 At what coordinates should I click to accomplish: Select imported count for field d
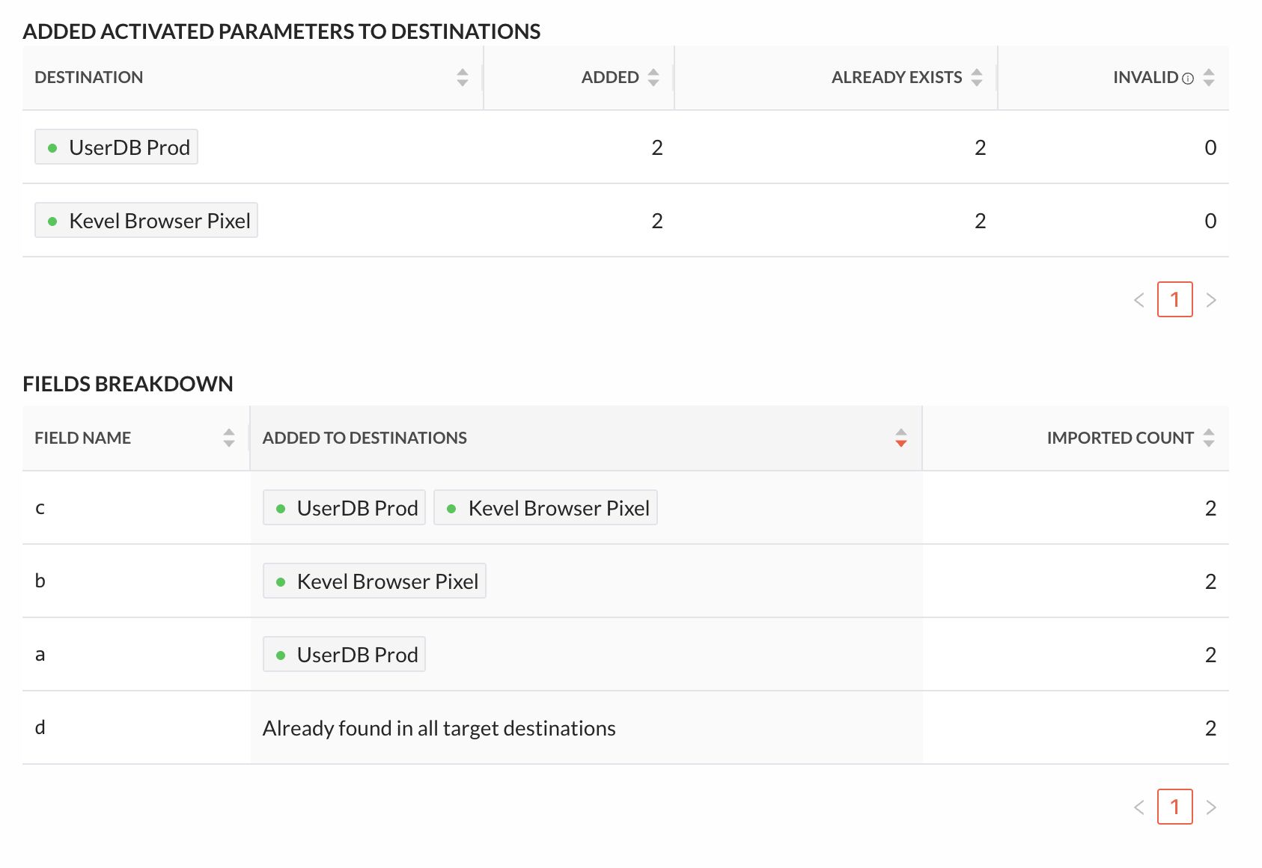1210,728
